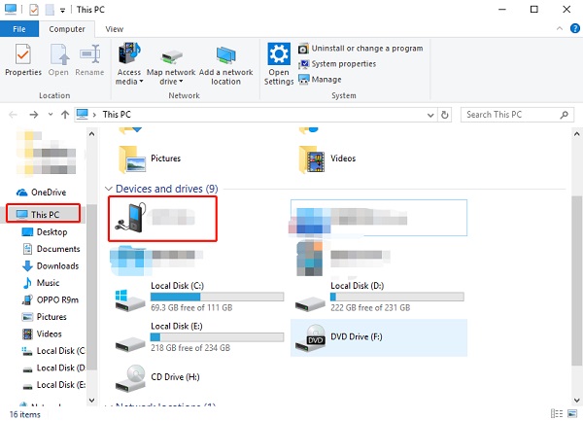Click the navigation pane scroll down arrow
Viewport: 583px width, 421px height.
(92, 401)
